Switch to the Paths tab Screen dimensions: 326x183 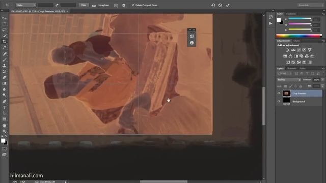point(303,68)
